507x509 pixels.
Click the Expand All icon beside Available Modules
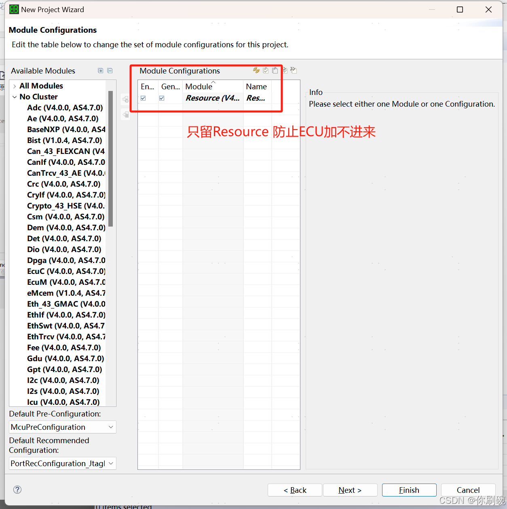coord(101,71)
